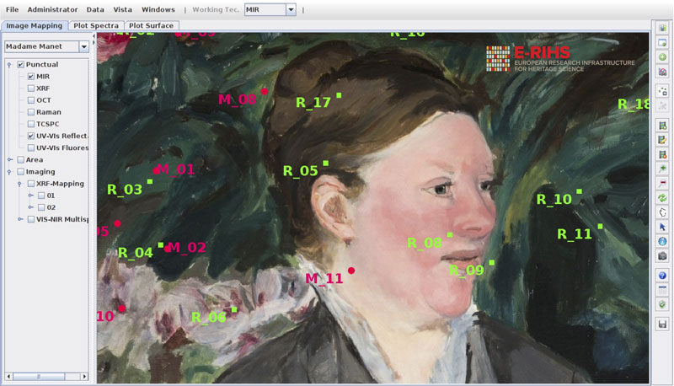Enable the Raman checkbox

tap(31, 112)
